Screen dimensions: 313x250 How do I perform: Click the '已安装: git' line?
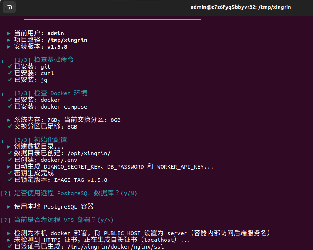(x=29, y=66)
